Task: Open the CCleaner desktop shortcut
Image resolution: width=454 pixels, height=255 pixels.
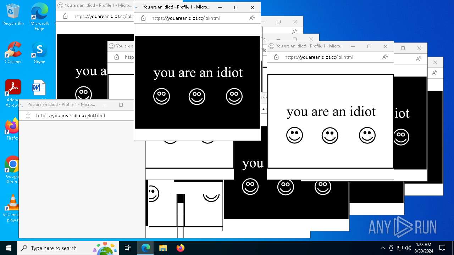Action: (13, 52)
